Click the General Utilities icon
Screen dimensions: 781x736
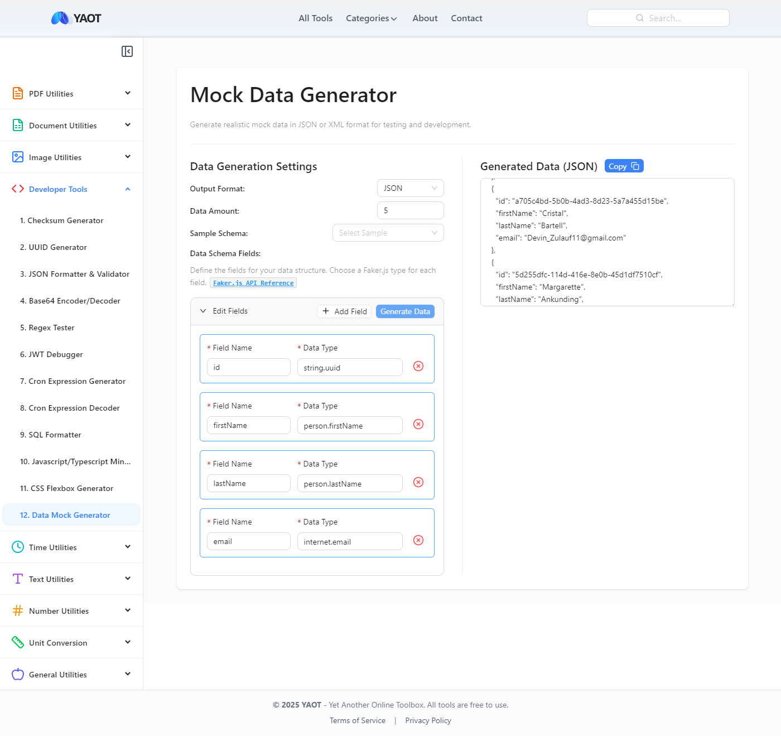(17, 674)
